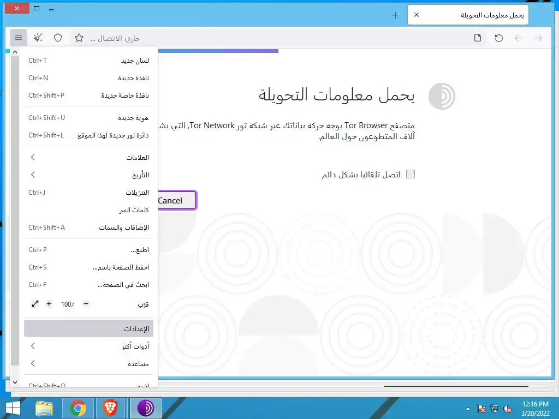This screenshot has width=559, height=419.
Task: Show hidden system tray icons
Action: pyautogui.click(x=468, y=409)
